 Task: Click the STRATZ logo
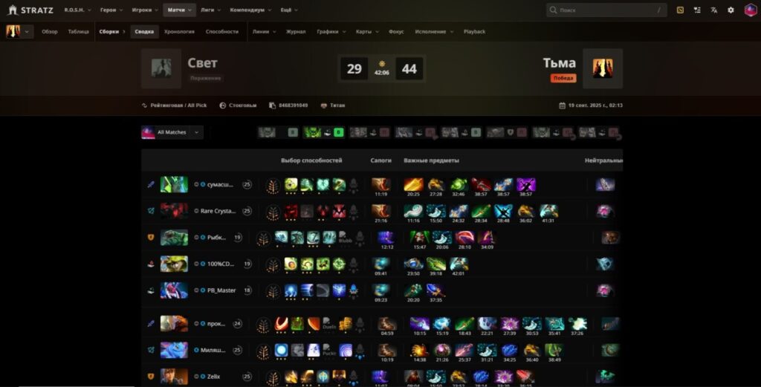[30, 10]
